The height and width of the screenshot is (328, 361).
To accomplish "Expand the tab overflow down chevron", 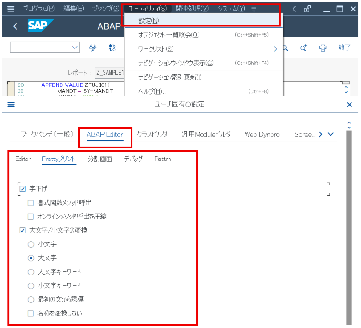I will pos(330,134).
